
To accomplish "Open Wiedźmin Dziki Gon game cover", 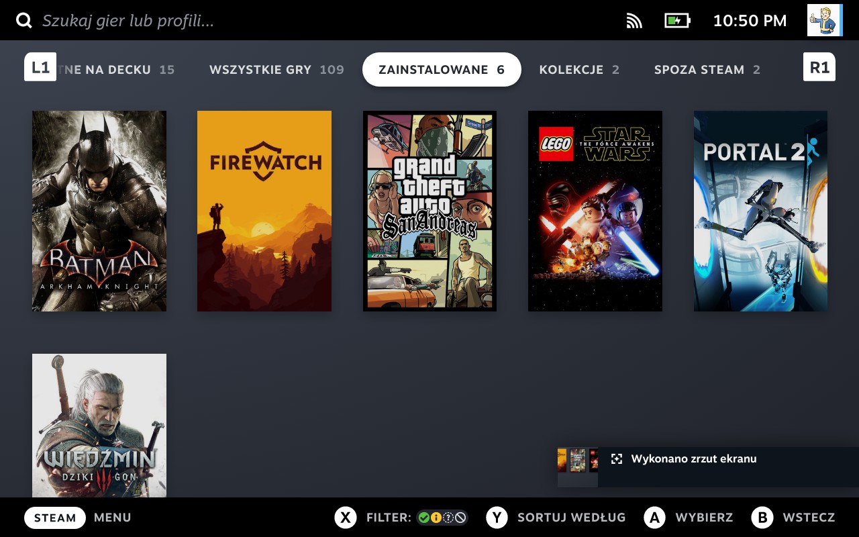I will point(99,426).
